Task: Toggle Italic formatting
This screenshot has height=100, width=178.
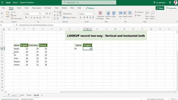Action: coord(29,17)
